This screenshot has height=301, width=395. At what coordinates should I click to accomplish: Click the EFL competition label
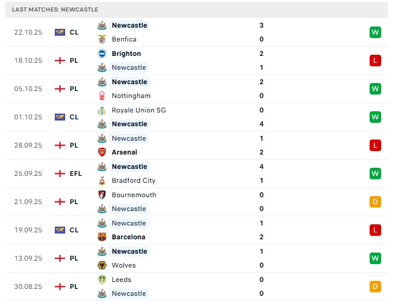[x=76, y=174]
